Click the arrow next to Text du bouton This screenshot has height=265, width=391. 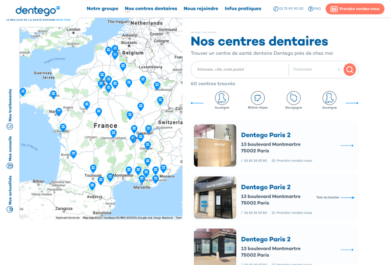(348, 197)
